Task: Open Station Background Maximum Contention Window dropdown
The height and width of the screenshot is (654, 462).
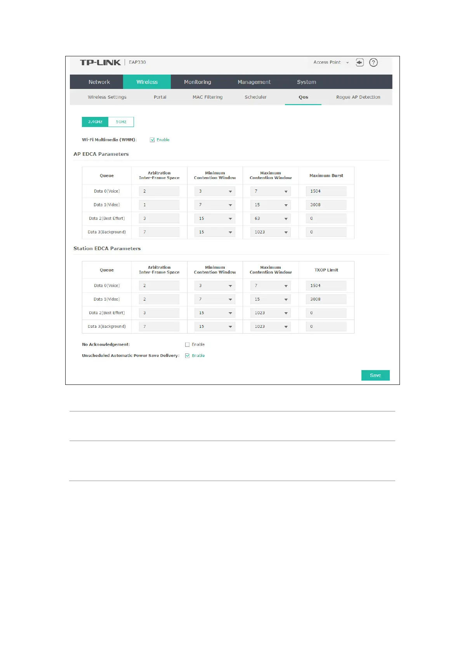Action: click(271, 326)
